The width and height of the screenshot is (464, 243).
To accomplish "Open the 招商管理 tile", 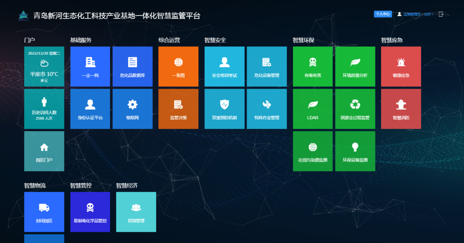I will coord(136,212).
